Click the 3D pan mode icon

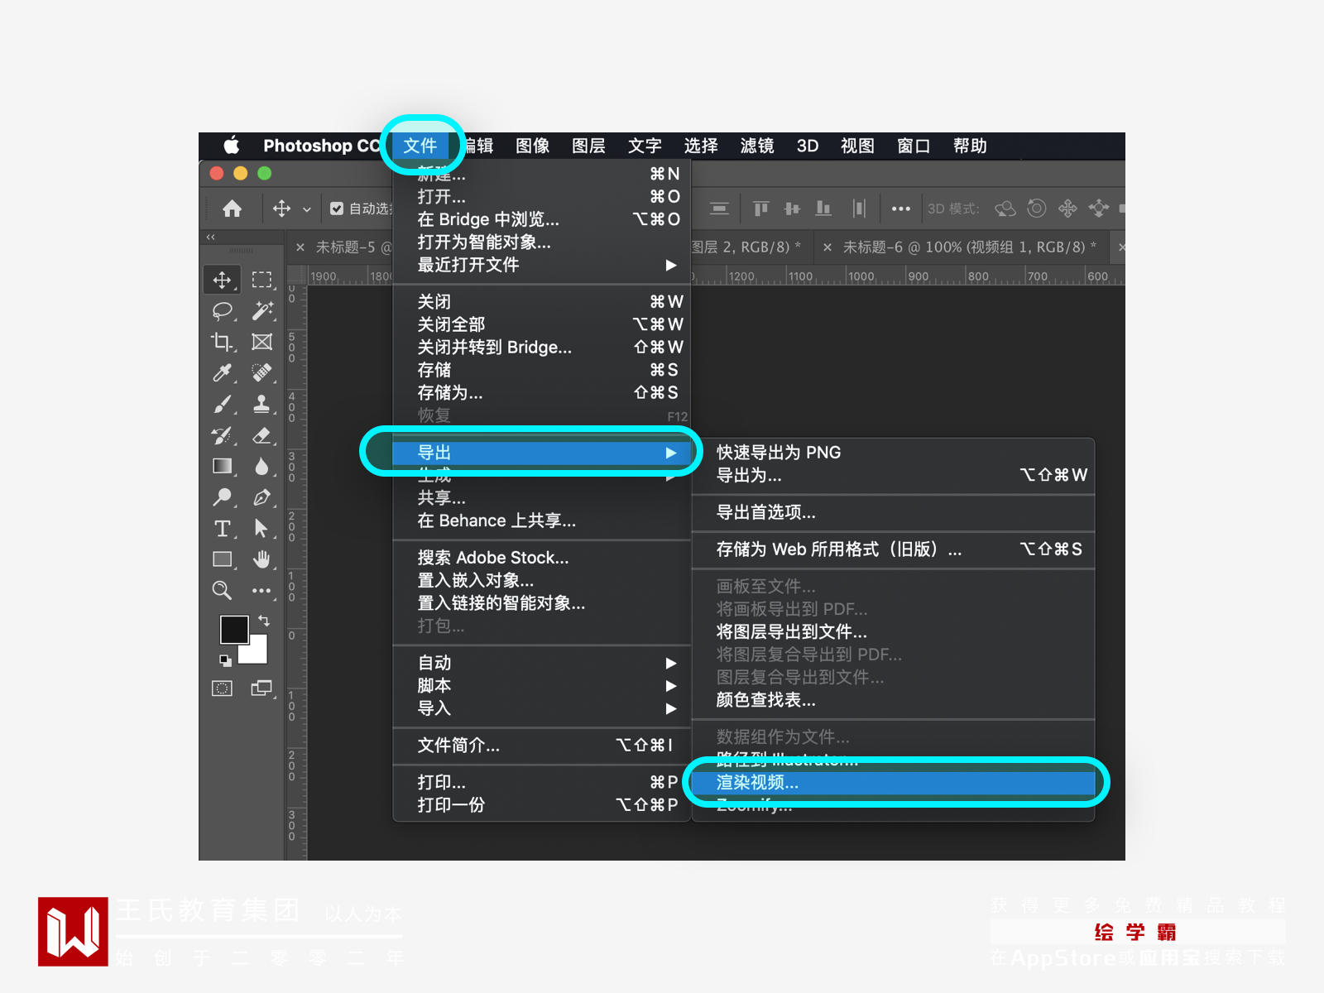coord(1067,209)
